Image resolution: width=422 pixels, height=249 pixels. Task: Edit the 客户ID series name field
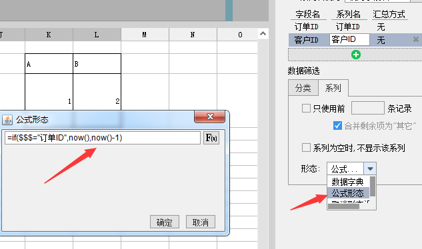click(349, 39)
